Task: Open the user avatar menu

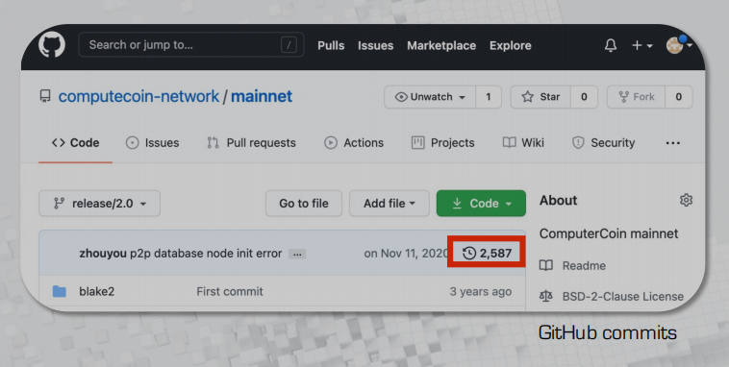Action: (x=678, y=44)
